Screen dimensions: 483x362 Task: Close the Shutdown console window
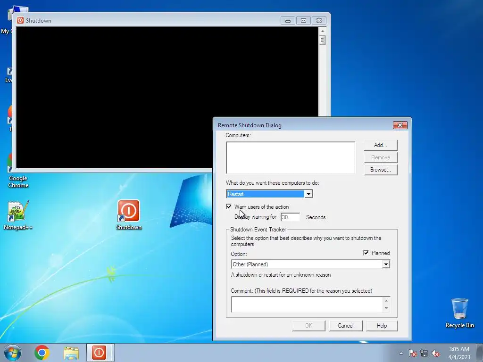[x=319, y=21]
